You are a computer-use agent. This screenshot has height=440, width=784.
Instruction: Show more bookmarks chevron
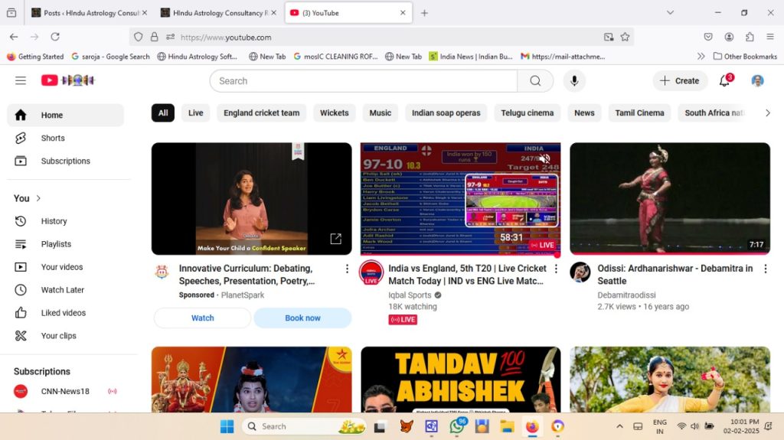coord(701,57)
